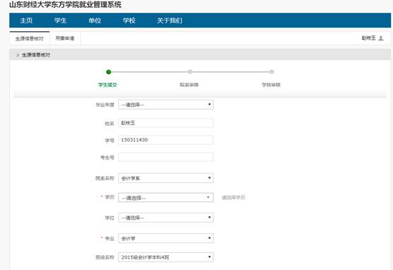
Task: Select the 生源信息核对 tab
Action: pyautogui.click(x=30, y=38)
